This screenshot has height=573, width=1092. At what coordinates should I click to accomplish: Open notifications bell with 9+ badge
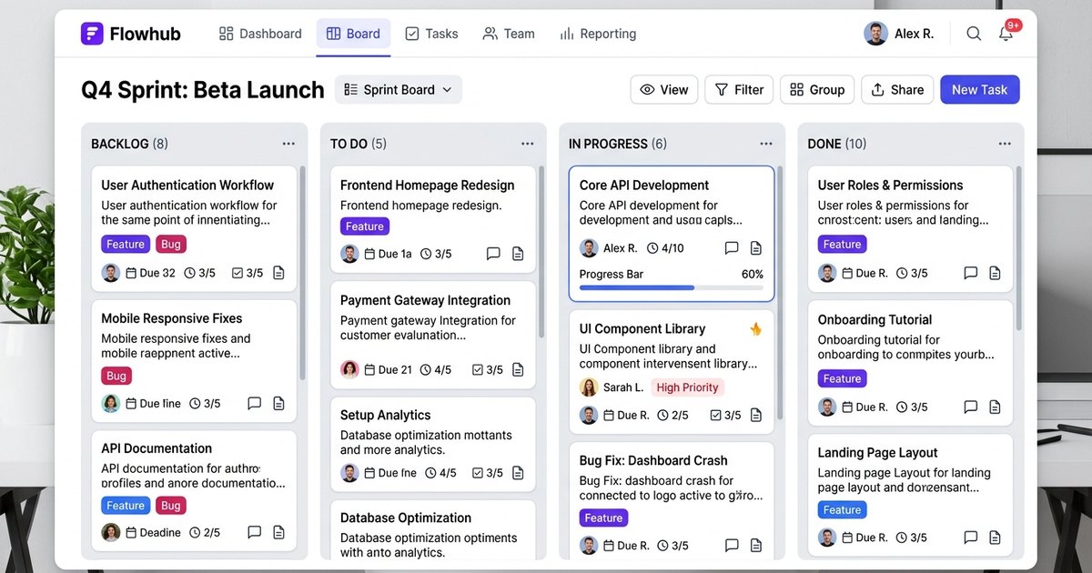pyautogui.click(x=1006, y=32)
